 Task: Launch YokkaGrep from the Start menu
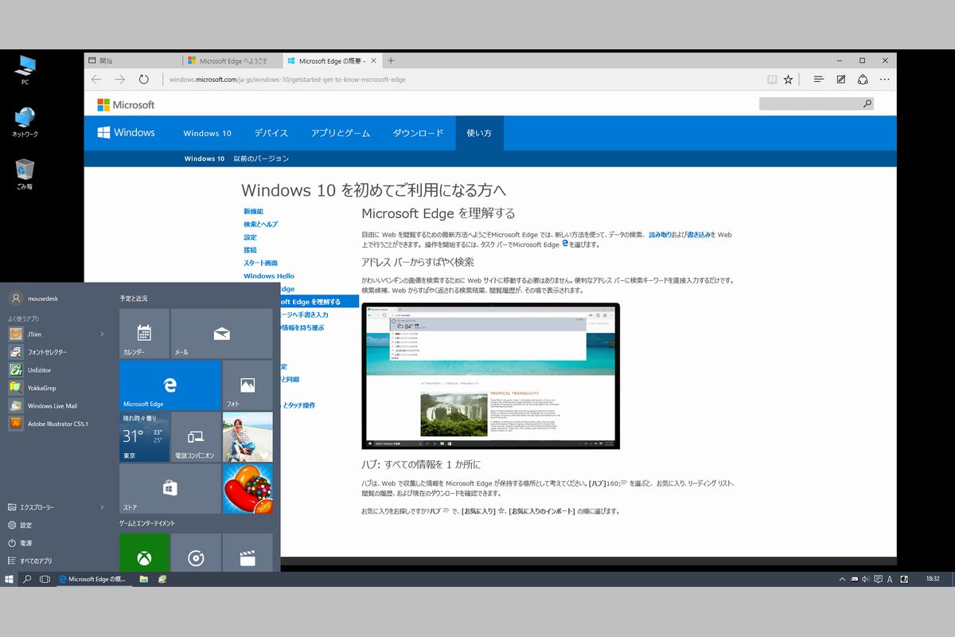[56, 388]
